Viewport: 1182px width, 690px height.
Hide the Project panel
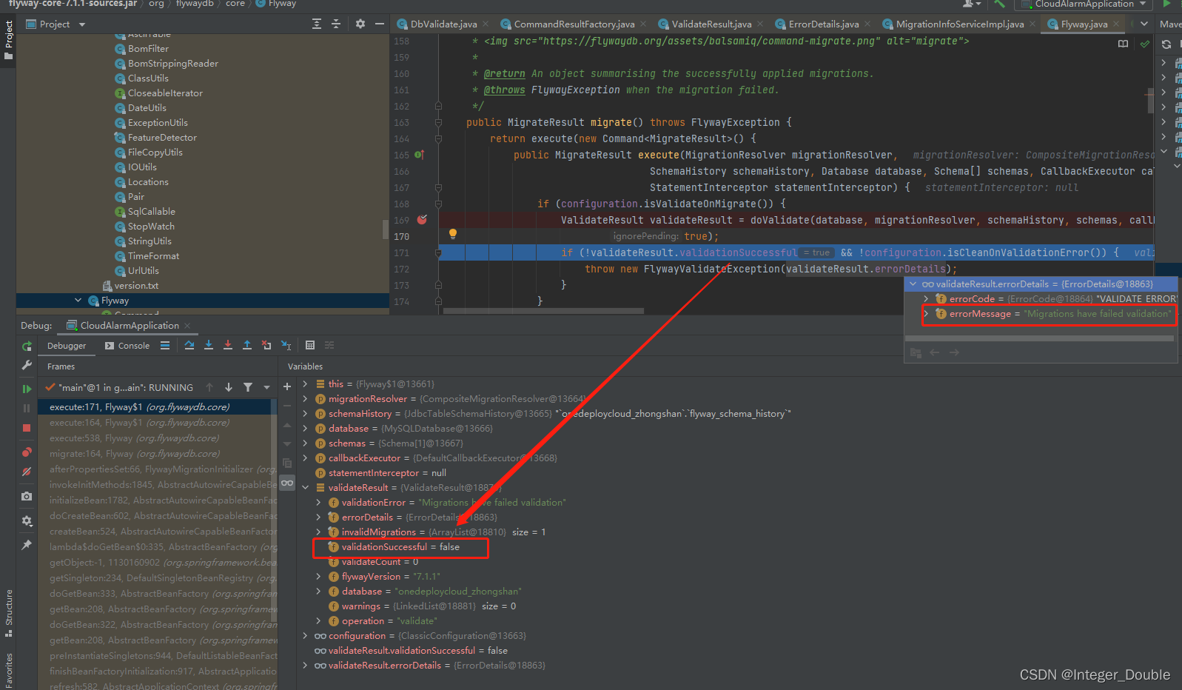pyautogui.click(x=380, y=24)
